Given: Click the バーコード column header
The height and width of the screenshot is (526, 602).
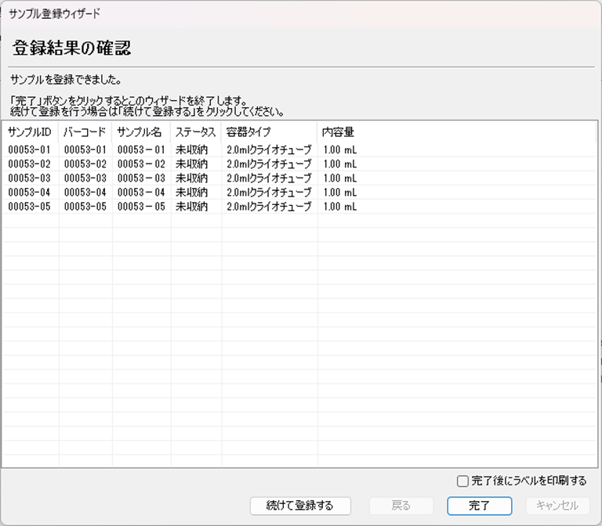Looking at the screenshot, I should 85,132.
